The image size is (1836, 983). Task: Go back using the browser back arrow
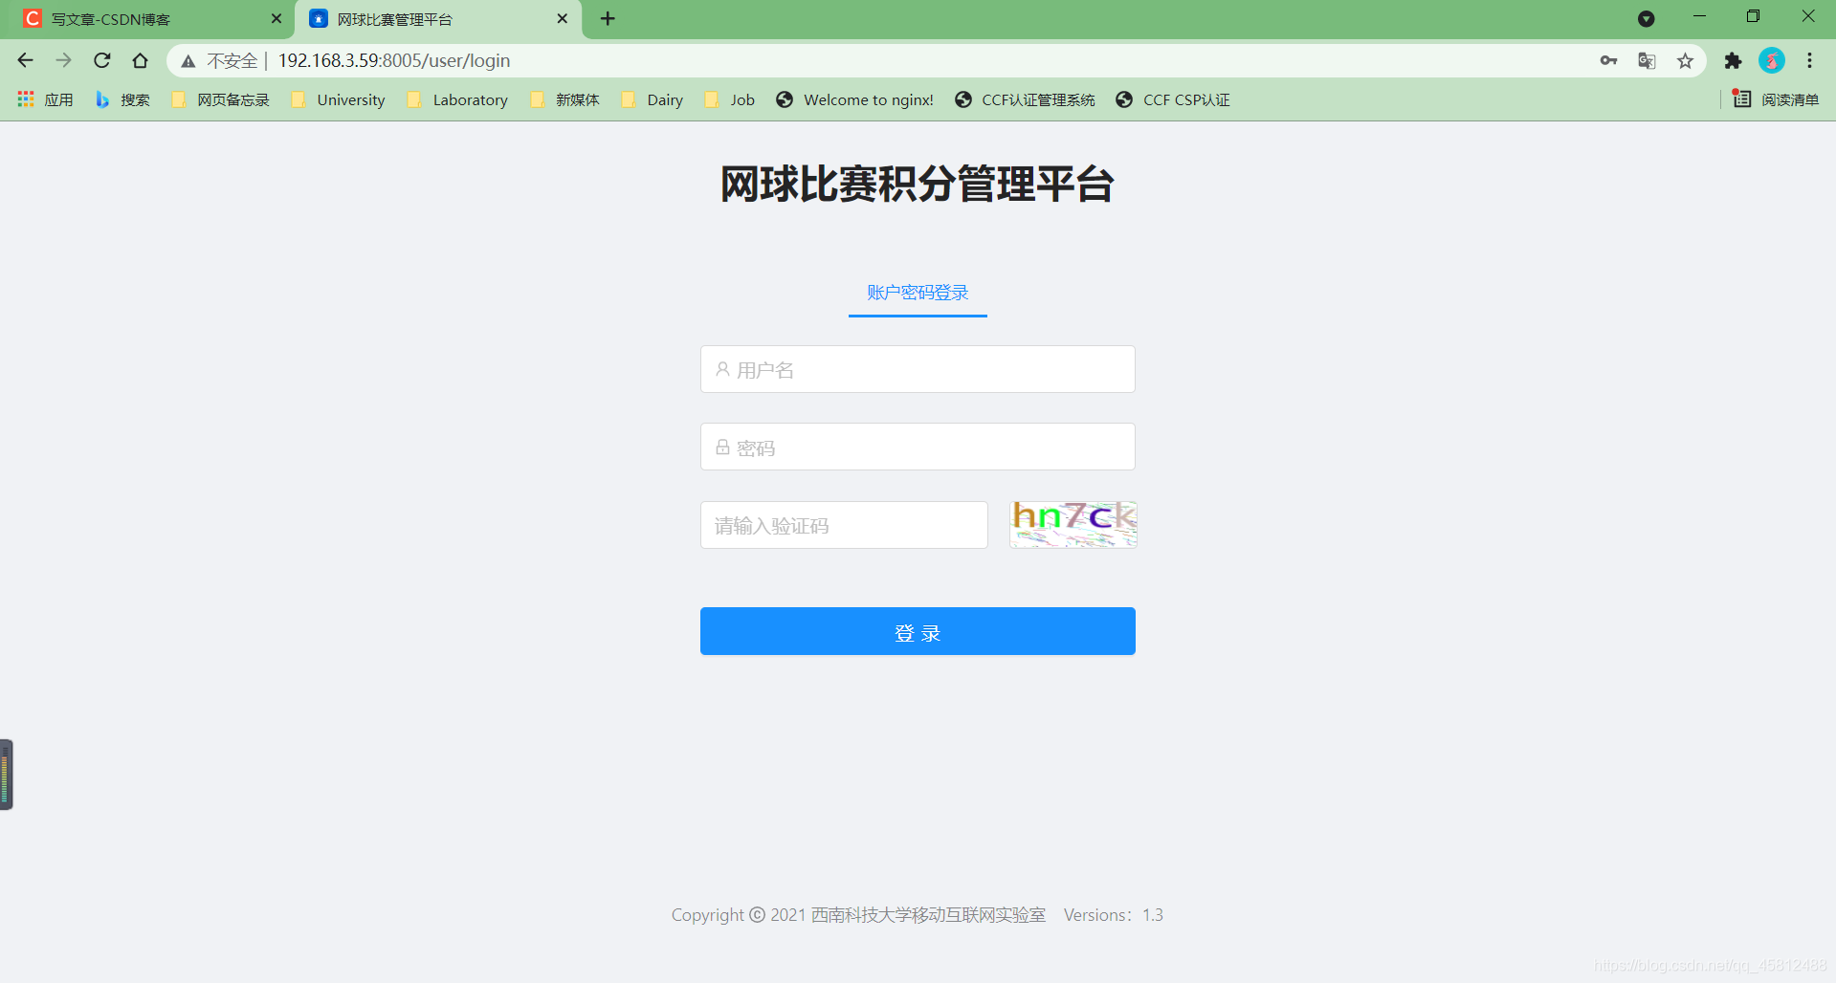pyautogui.click(x=26, y=60)
